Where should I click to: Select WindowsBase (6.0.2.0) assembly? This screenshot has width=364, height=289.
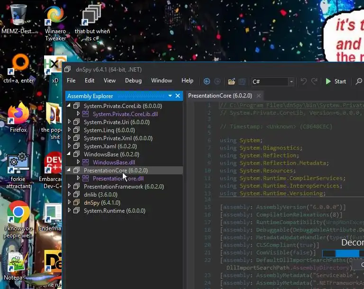click(111, 154)
